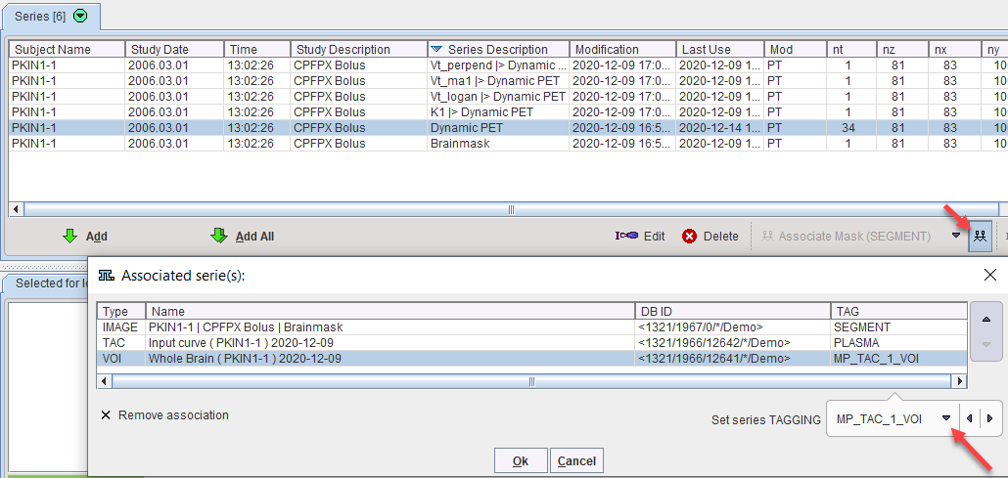Click dialog table horizontal scrollbar thumb
This screenshot has height=478, width=1008.
(x=531, y=381)
